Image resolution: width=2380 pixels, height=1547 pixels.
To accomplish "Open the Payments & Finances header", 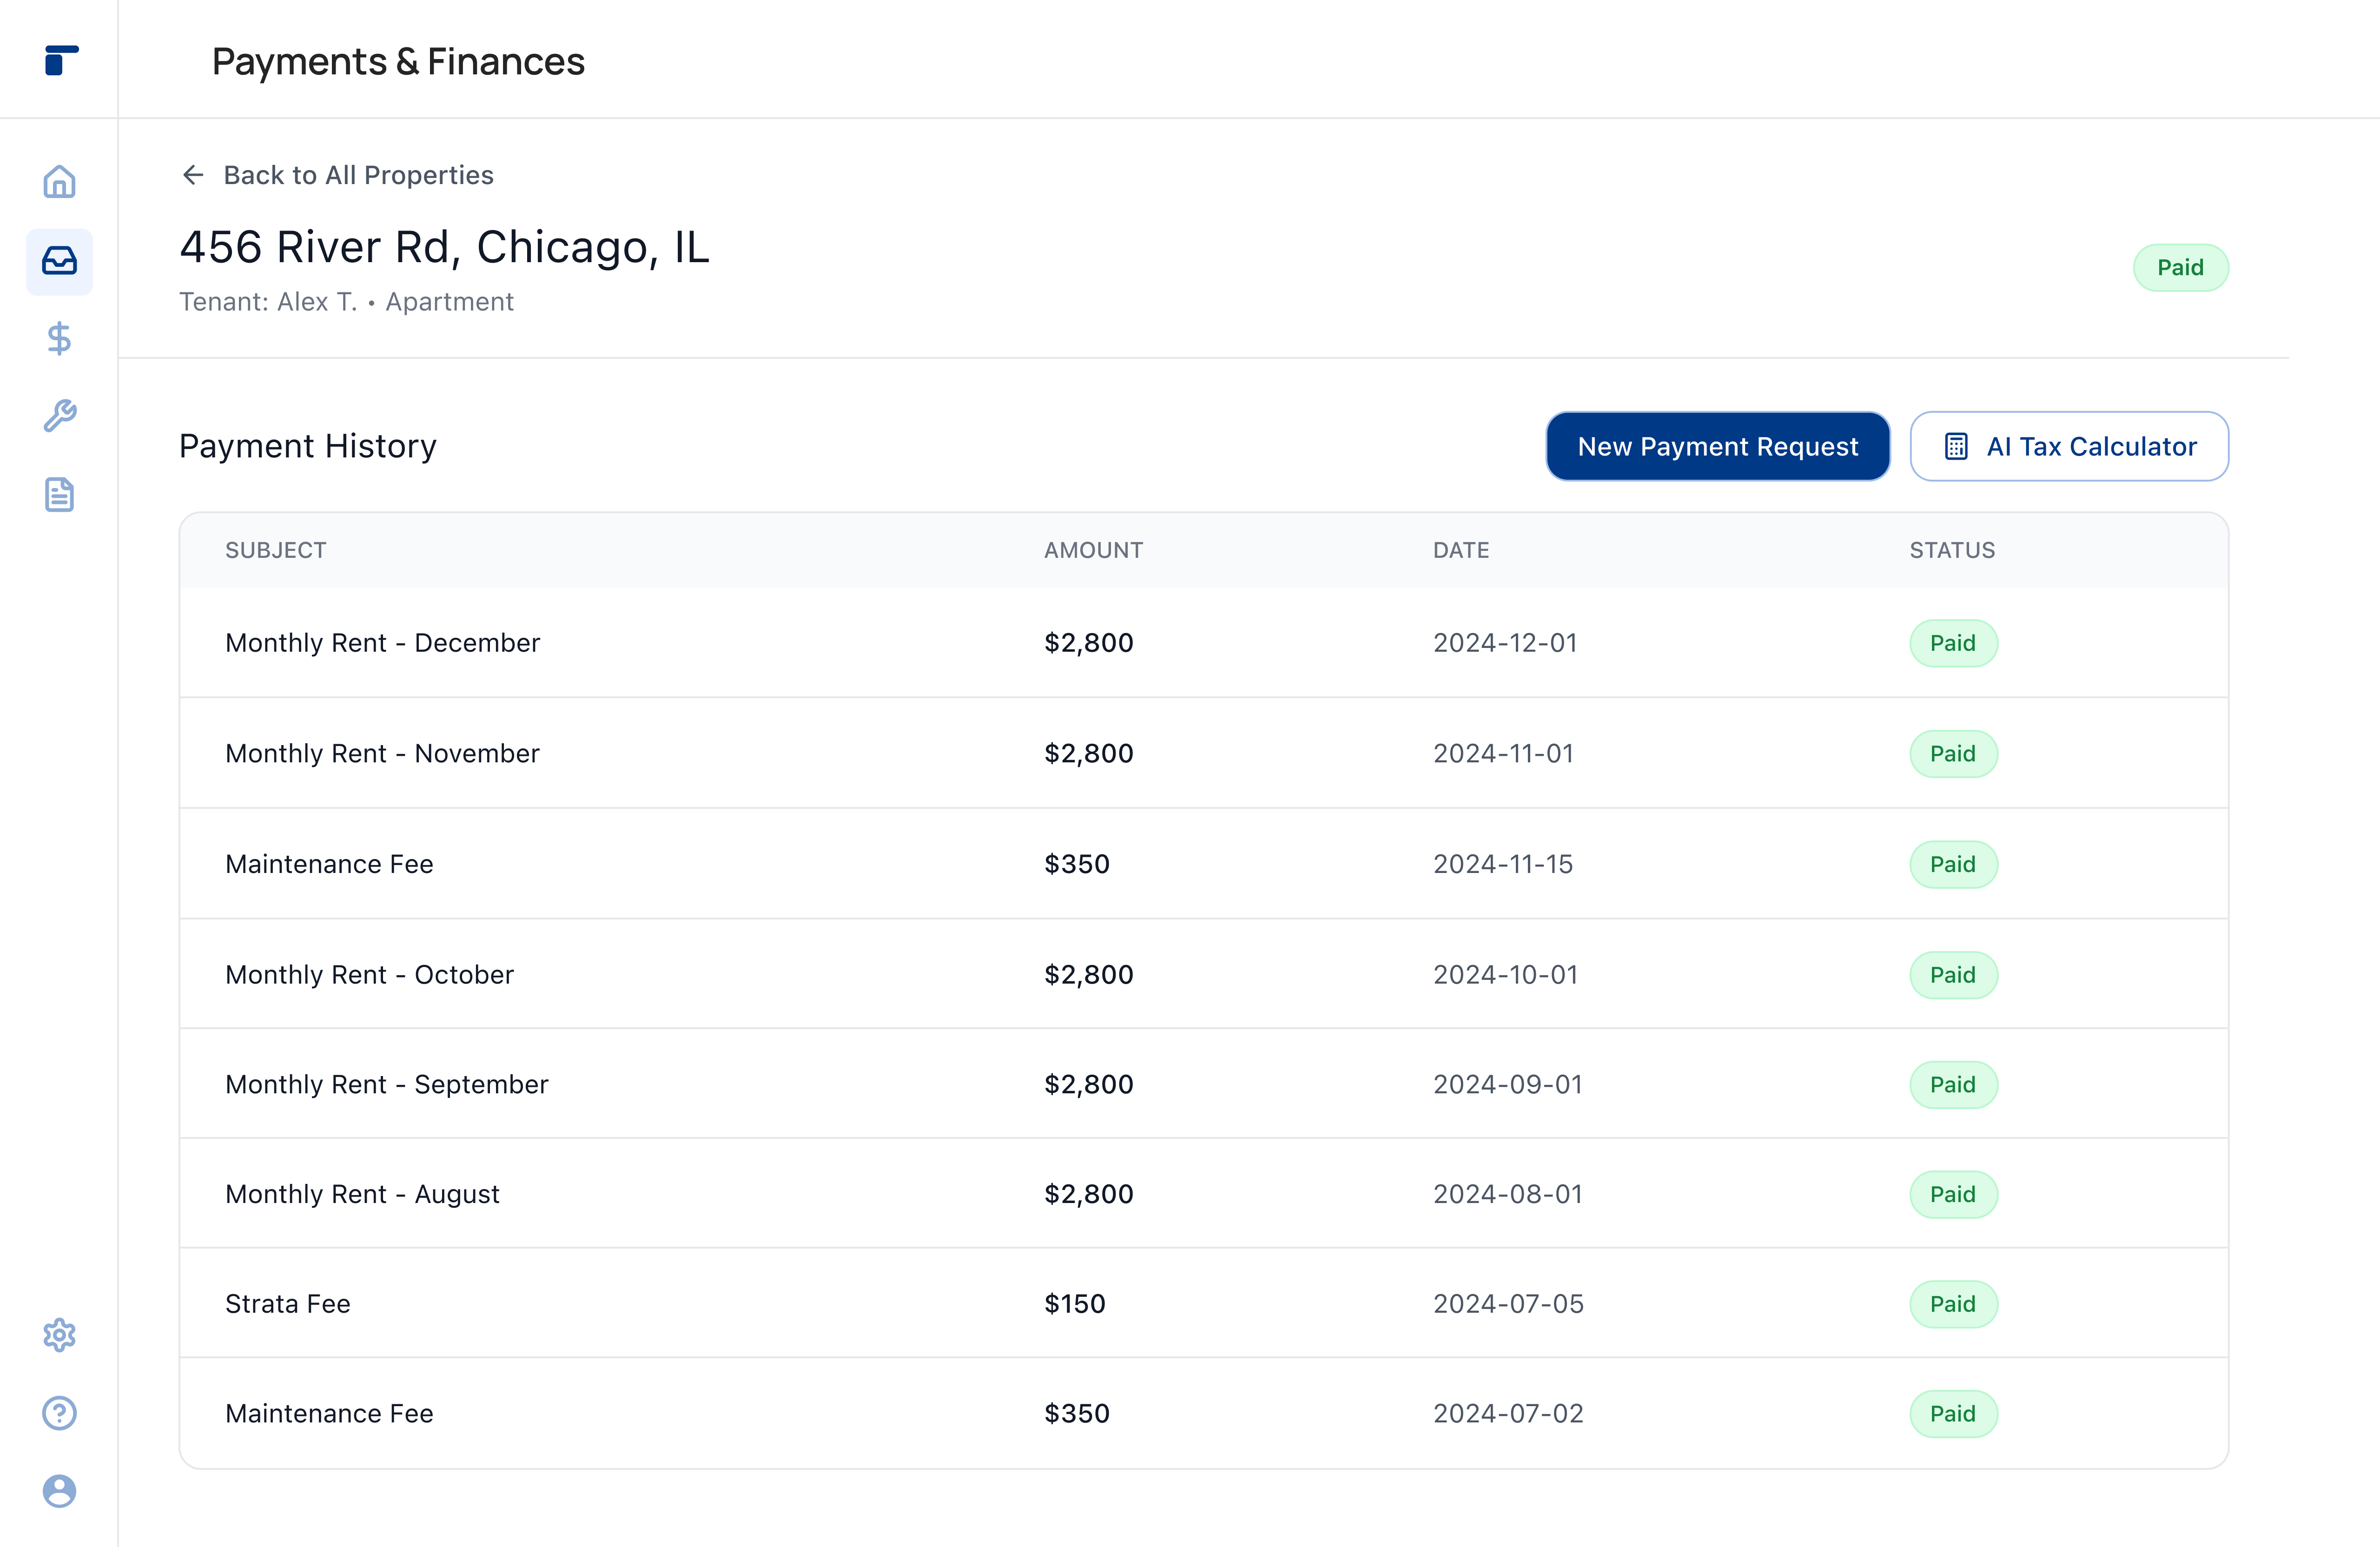I will (x=398, y=61).
